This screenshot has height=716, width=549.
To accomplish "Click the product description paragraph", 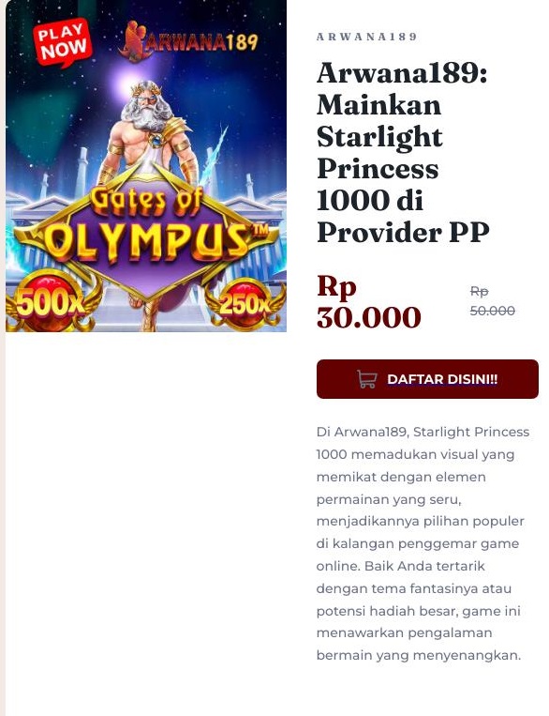I will click(x=423, y=543).
